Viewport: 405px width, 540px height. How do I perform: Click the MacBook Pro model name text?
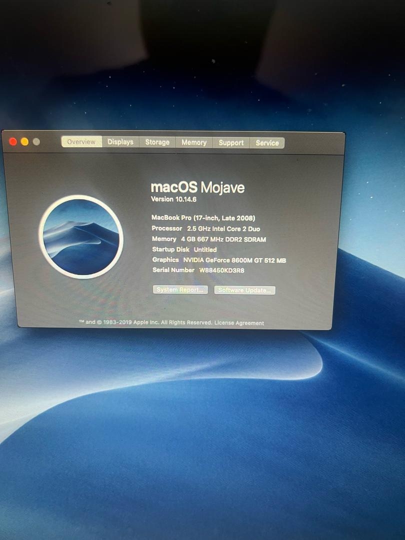click(x=203, y=218)
